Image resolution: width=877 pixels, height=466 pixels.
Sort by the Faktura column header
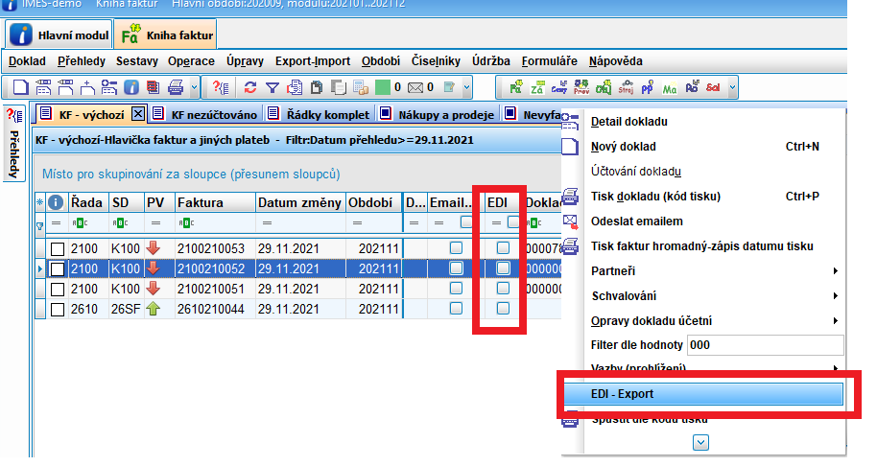pyautogui.click(x=215, y=202)
